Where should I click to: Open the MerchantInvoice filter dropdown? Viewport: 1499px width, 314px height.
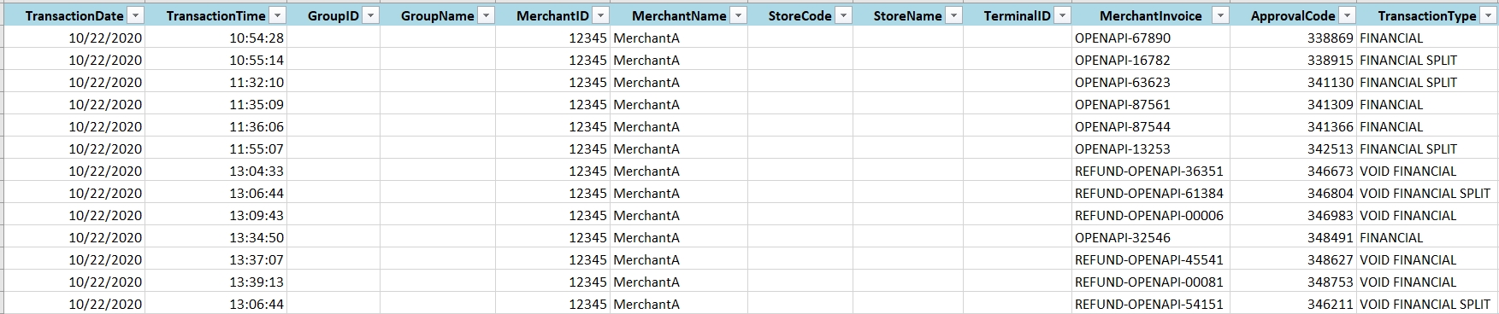pyautogui.click(x=1220, y=16)
